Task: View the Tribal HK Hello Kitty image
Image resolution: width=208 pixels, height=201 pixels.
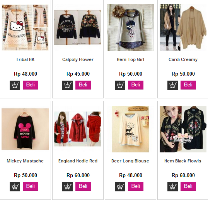Action: click(25, 27)
